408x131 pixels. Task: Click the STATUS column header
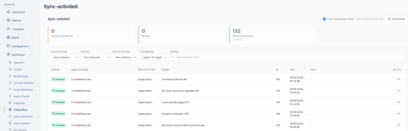(55, 70)
